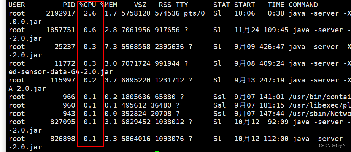Click the pts/0 TTY value
This screenshot has height=152, width=351.
[194, 13]
